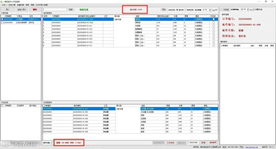Screen dimensions: 276x149
Task: Click the order number value 2023030003 in 板件信息
Action: click(245, 19)
